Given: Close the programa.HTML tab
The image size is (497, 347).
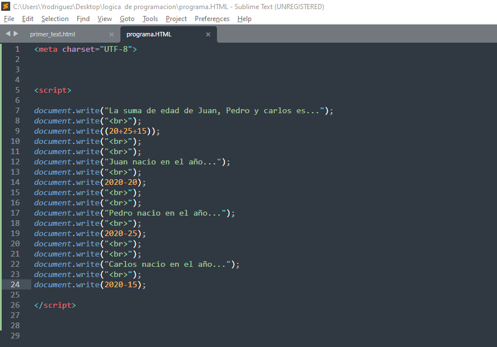Looking at the screenshot, I should tap(208, 34).
